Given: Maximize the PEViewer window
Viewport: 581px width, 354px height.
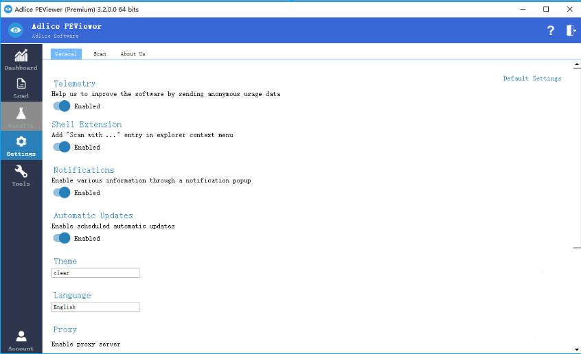Looking at the screenshot, I should coord(546,9).
